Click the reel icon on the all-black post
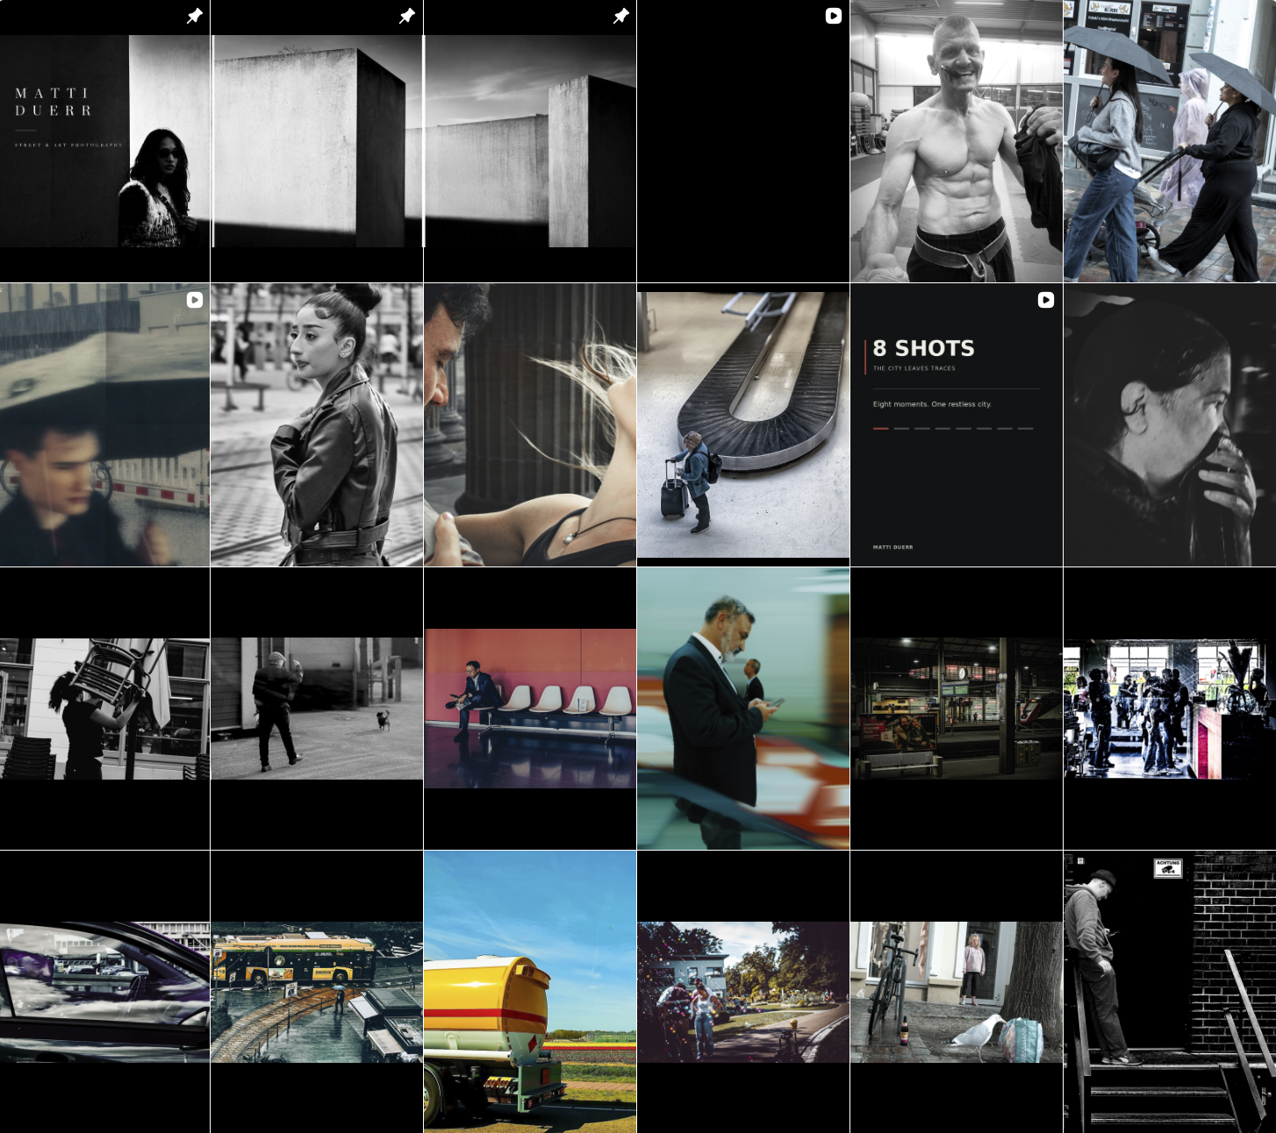This screenshot has height=1133, width=1276. click(x=834, y=16)
